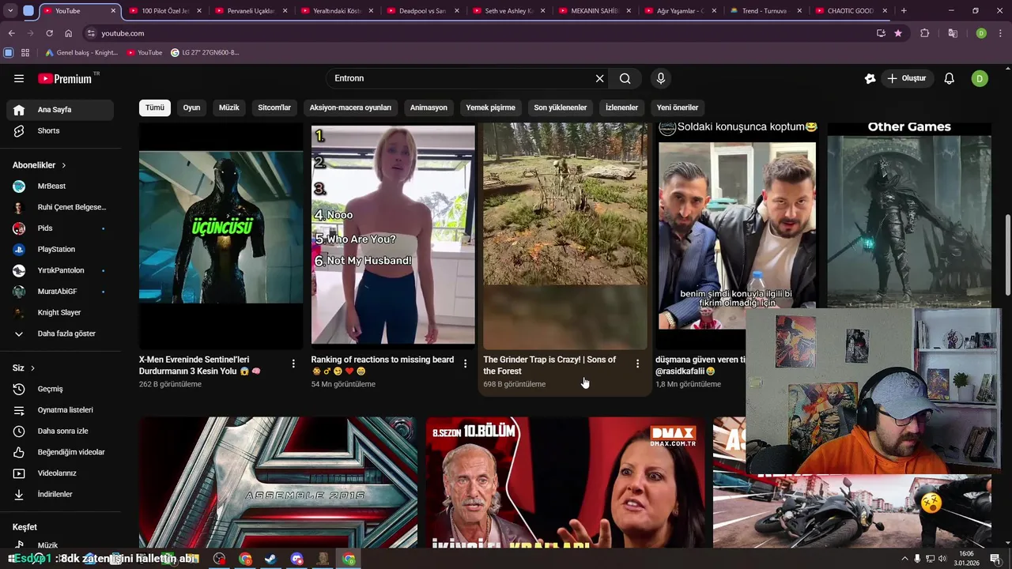Open options for the X-Men Sentinel video
The image size is (1012, 569).
(293, 364)
